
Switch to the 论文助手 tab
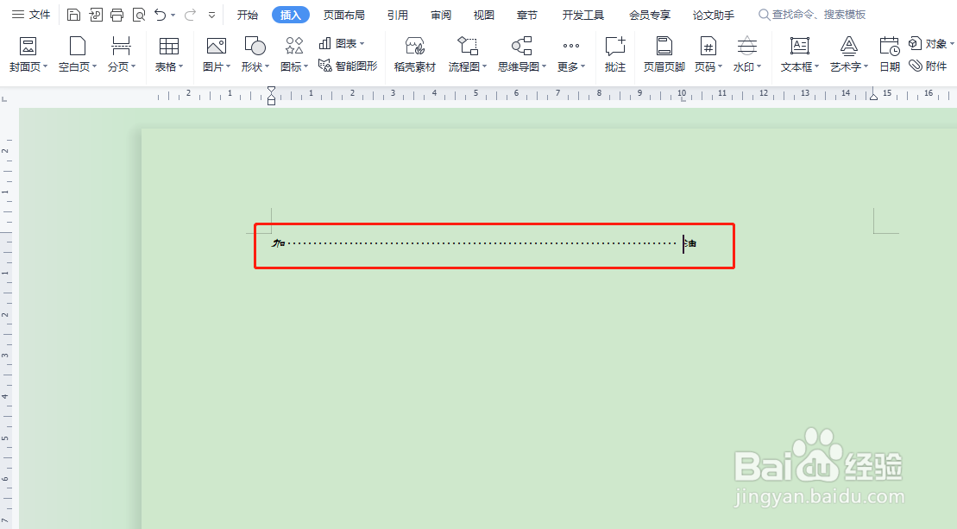[x=714, y=15]
